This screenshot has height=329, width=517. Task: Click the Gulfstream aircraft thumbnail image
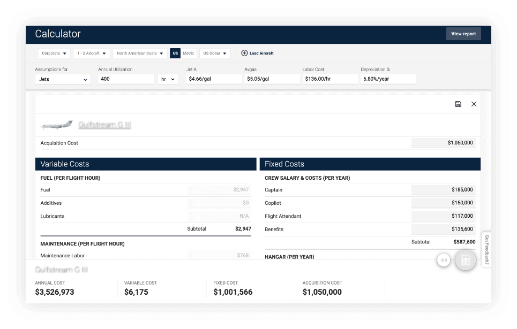(56, 125)
